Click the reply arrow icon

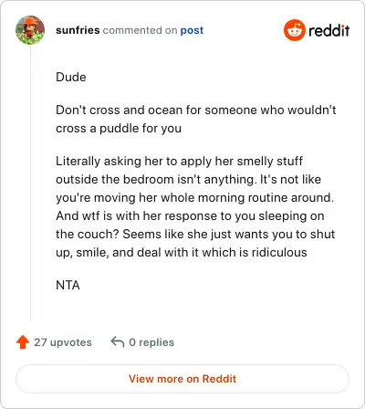(118, 342)
